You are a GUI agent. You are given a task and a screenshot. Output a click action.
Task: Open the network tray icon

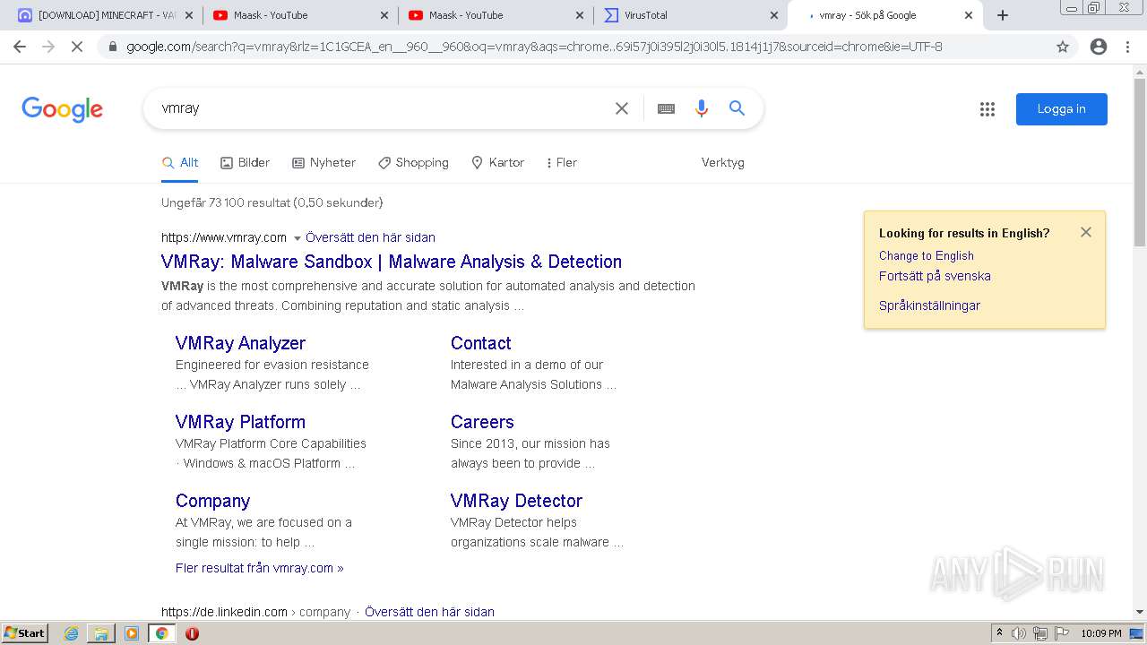click(1040, 633)
